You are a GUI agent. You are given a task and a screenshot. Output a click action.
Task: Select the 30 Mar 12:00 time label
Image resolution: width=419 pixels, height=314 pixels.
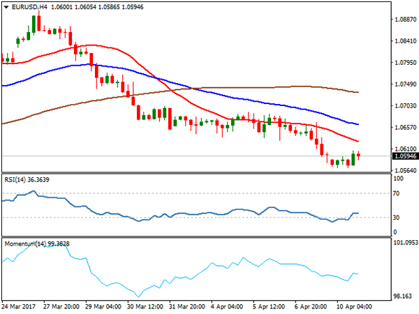click(x=145, y=306)
